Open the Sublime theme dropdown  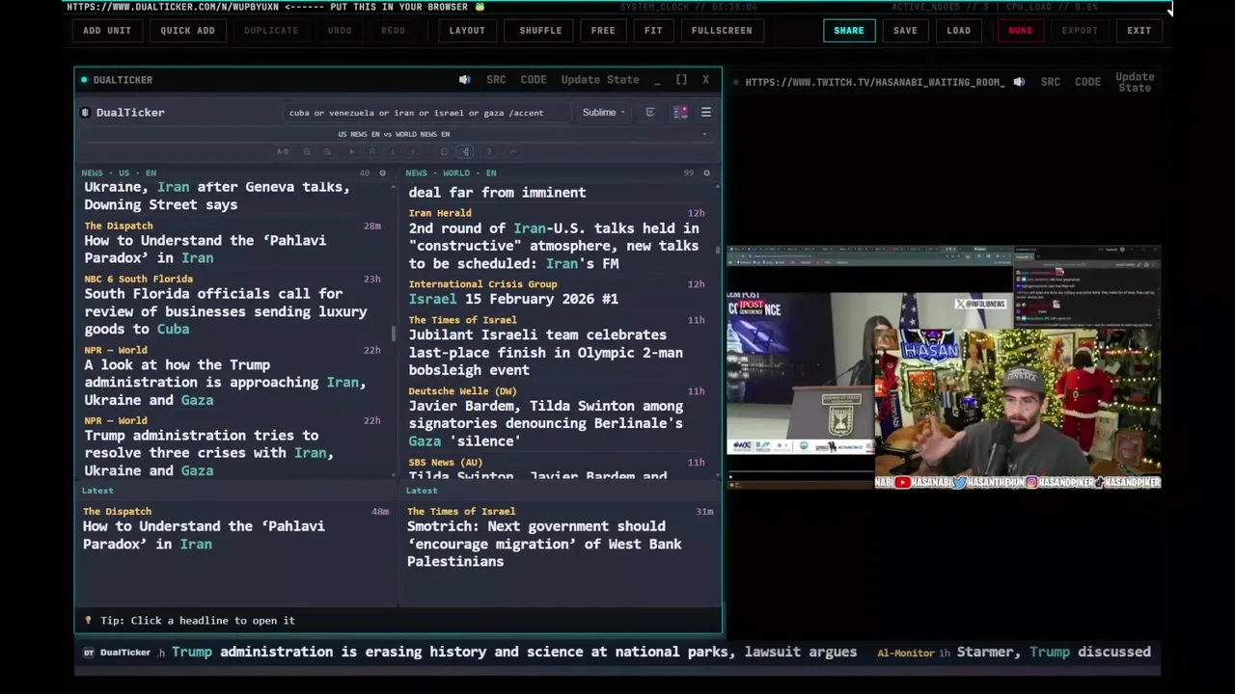coord(603,113)
